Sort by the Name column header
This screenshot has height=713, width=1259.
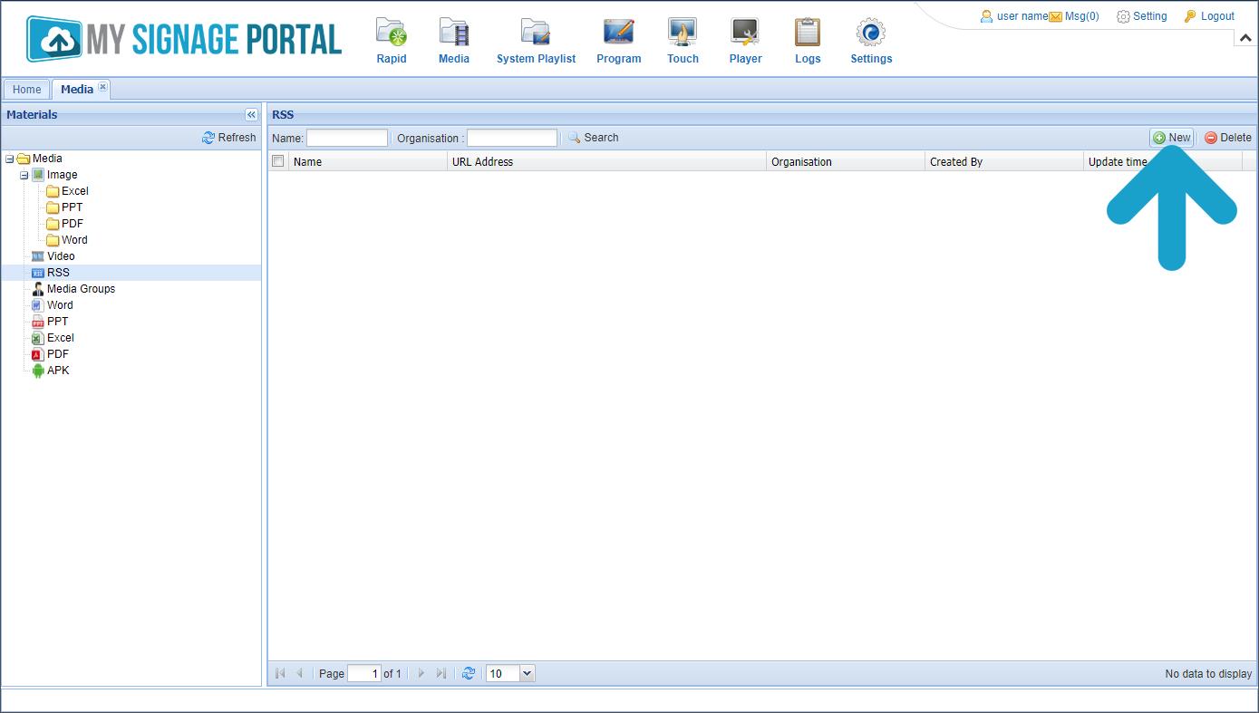point(368,162)
